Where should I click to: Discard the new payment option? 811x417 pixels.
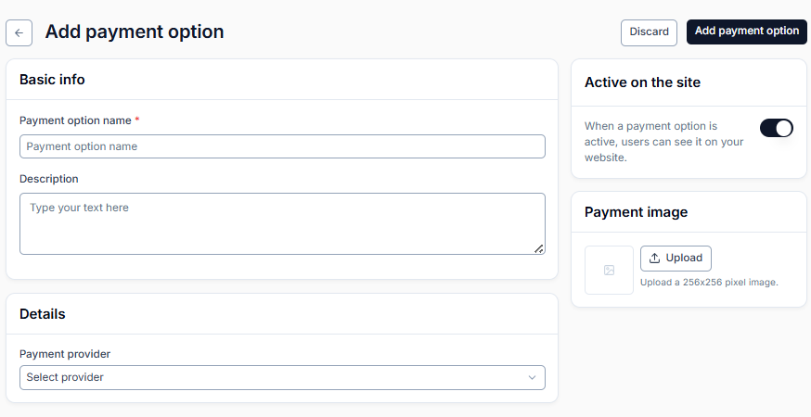tap(649, 32)
